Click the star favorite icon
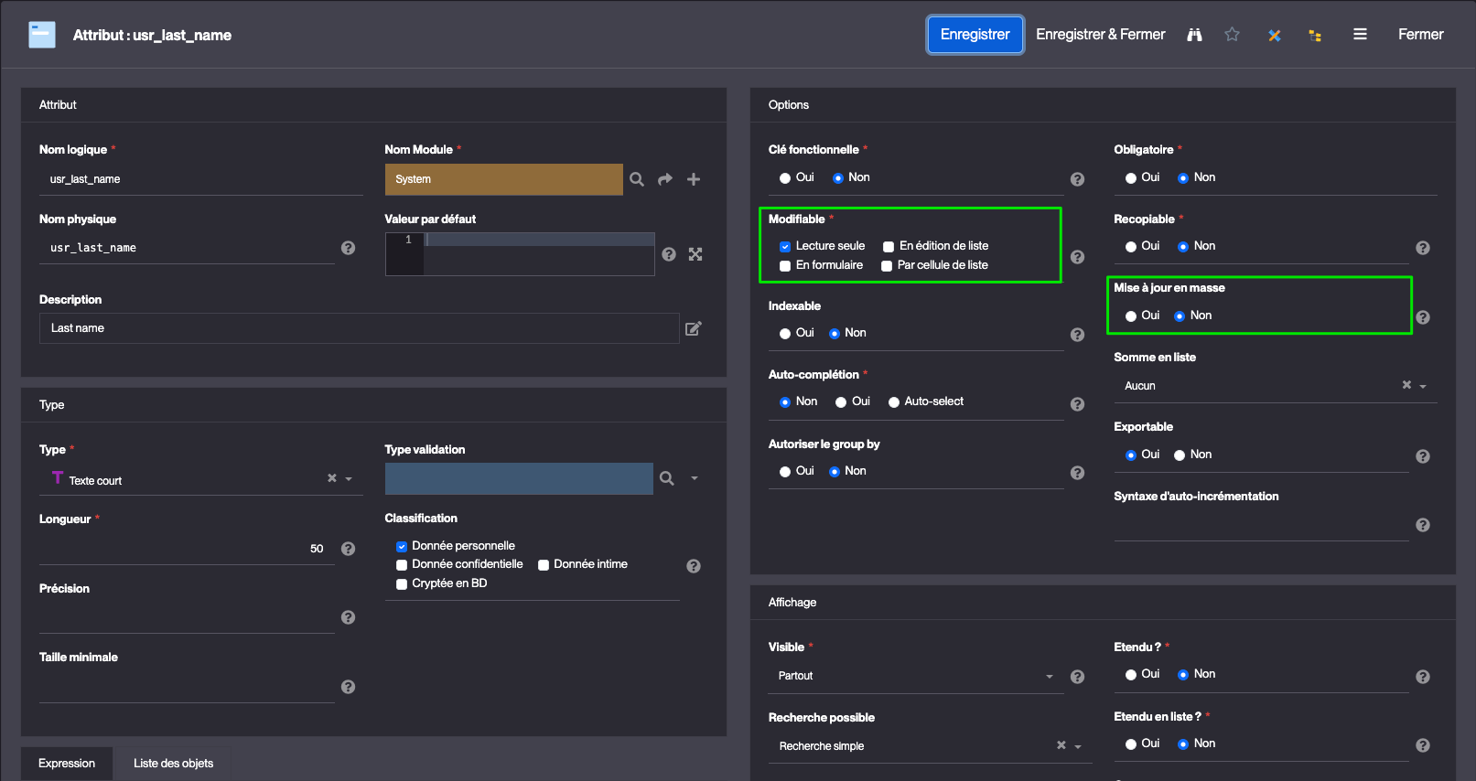The width and height of the screenshot is (1476, 781). point(1232,35)
